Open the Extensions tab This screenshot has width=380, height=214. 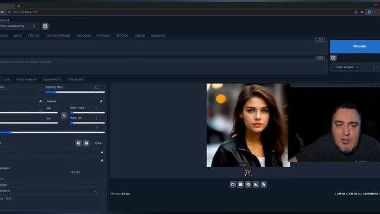[x=158, y=36]
